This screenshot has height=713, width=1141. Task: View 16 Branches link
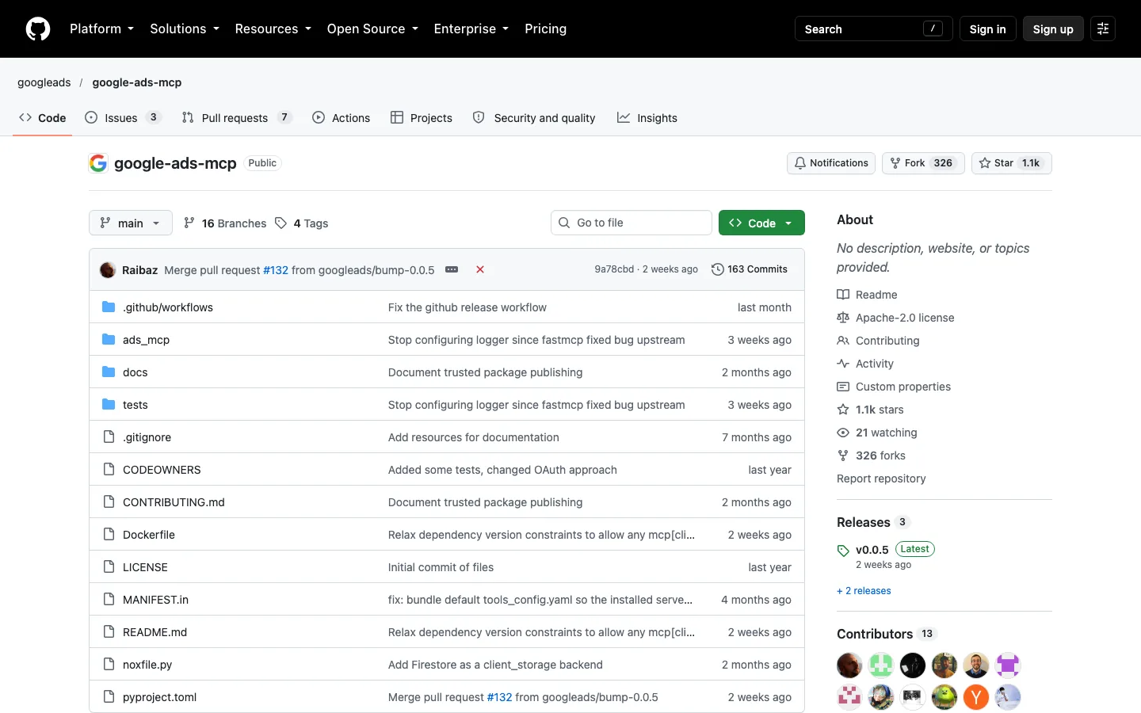coord(225,223)
